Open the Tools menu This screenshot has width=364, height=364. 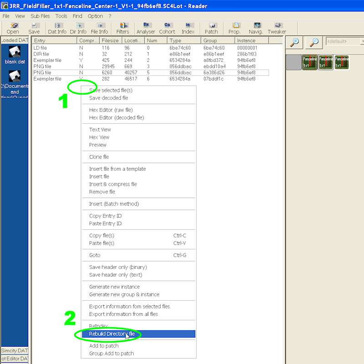[x=61, y=16]
